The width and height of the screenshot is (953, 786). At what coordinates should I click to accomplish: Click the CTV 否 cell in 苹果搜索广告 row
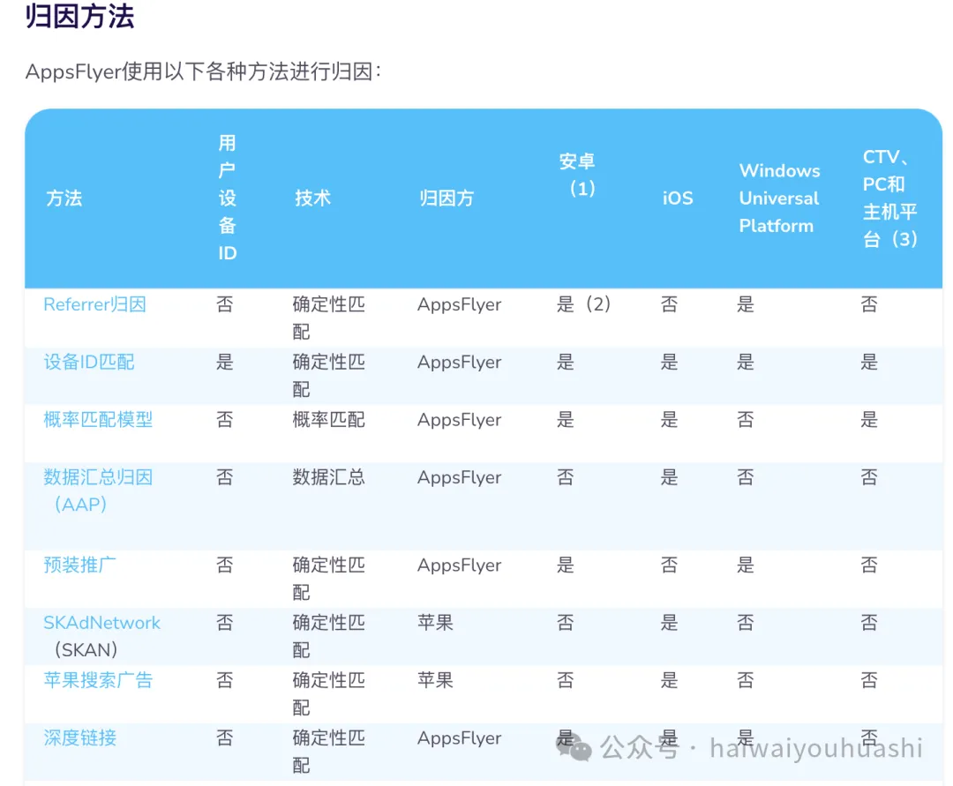[869, 680]
